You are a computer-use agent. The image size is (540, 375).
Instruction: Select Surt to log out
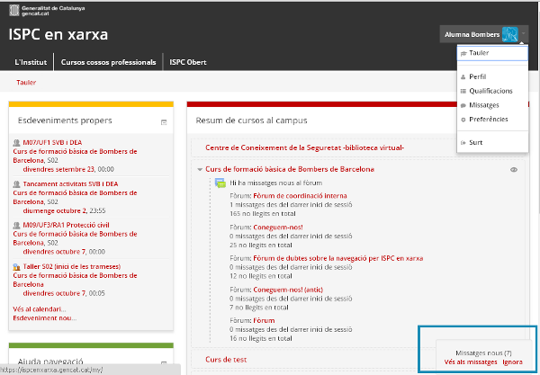coord(476,142)
